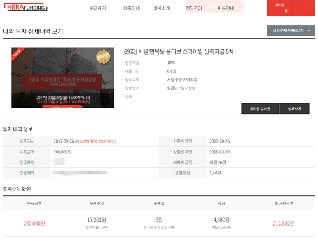
Task: Click the gold 마감 badge on photo
Action: pos(103,56)
